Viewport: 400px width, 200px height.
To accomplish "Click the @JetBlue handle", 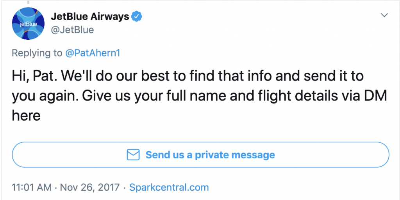I will 72,30.
